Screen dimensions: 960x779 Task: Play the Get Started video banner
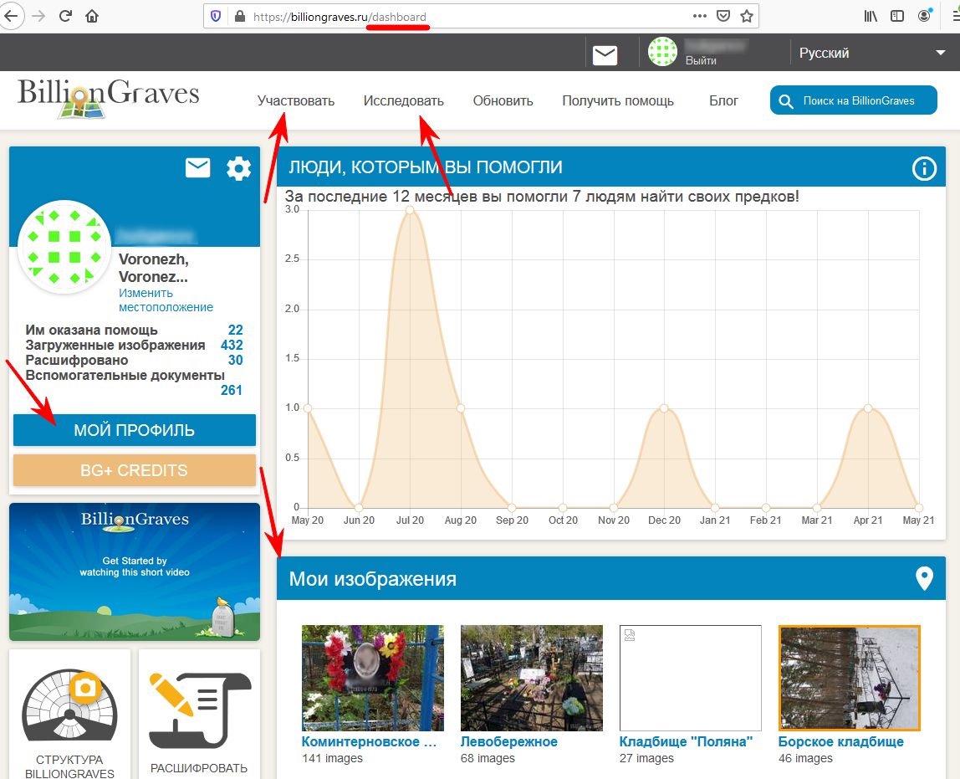[x=135, y=572]
